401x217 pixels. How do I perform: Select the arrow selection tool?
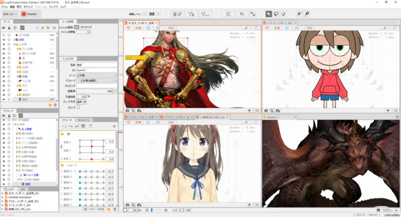269,14
